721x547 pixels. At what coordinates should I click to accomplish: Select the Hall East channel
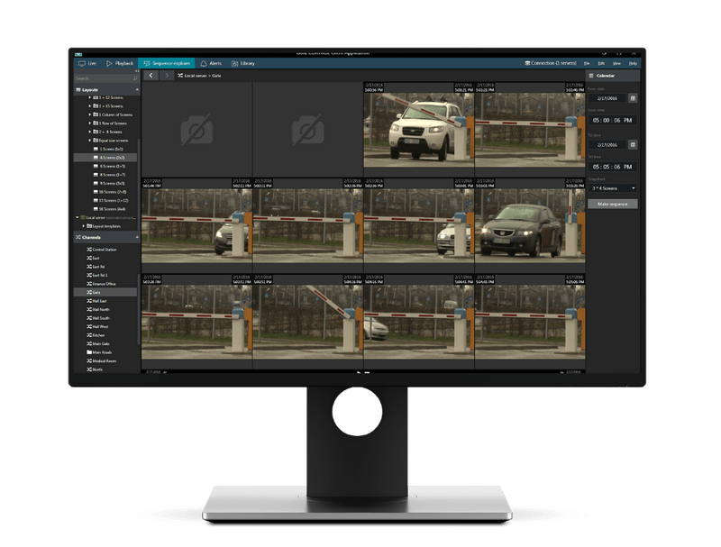[x=96, y=301]
